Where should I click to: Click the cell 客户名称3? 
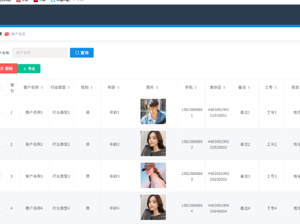click(34, 176)
